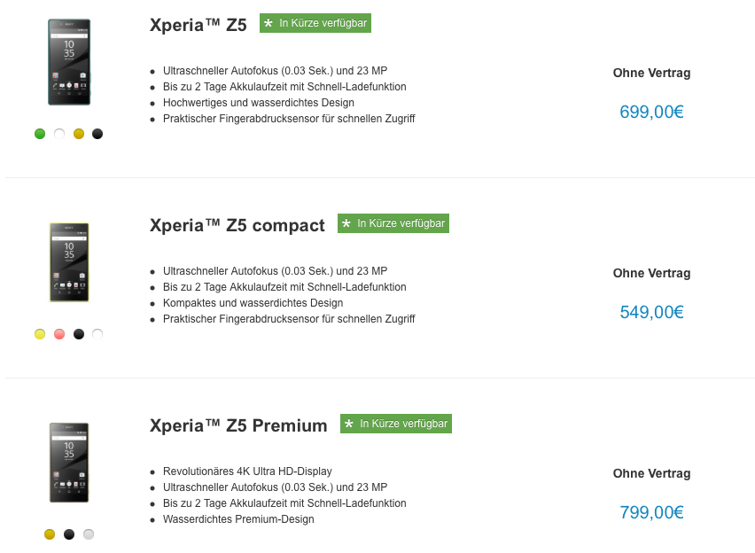
Task: Pick chrome silver swatch for Z5 Premium
Action: 89,534
